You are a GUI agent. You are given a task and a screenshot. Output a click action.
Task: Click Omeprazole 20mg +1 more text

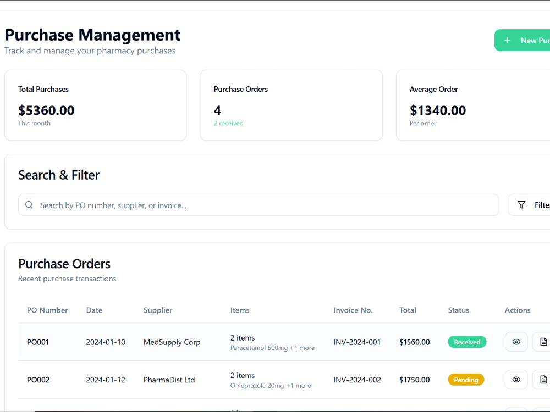271,386
